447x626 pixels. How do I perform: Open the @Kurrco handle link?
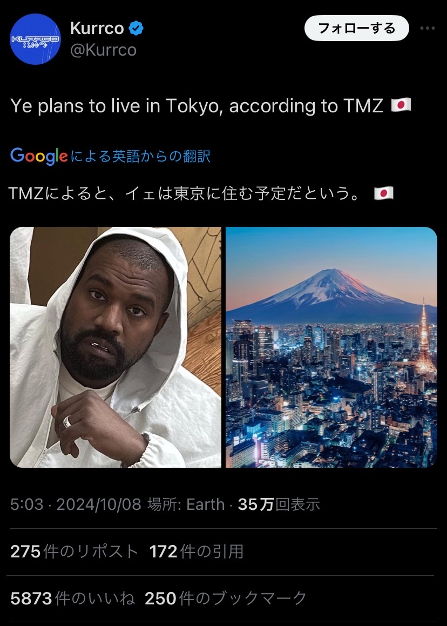coord(103,50)
